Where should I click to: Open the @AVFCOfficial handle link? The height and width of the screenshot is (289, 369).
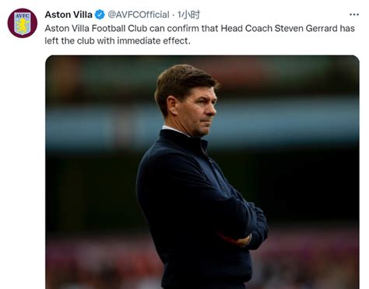[x=139, y=15]
